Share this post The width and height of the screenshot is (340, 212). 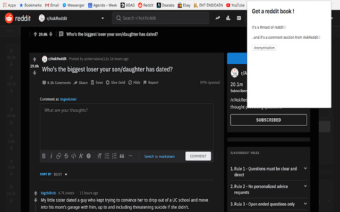pyautogui.click(x=81, y=83)
